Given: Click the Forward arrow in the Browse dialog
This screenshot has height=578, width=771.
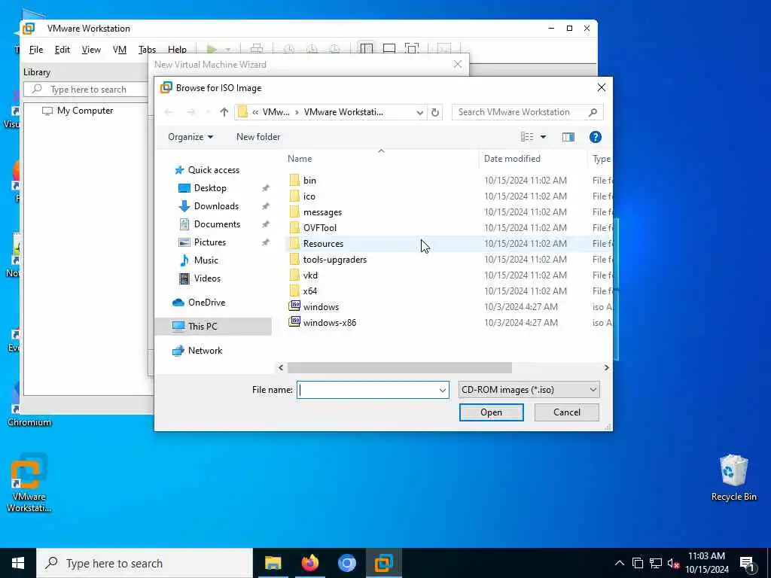Looking at the screenshot, I should click(x=190, y=112).
